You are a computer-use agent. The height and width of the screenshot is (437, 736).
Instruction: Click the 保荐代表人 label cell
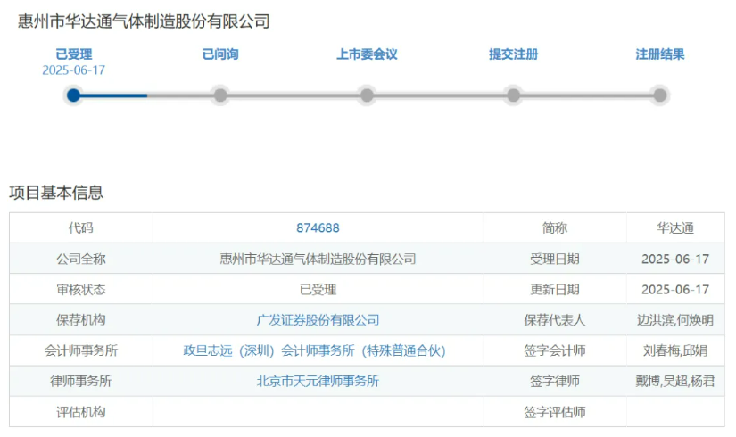coord(554,320)
